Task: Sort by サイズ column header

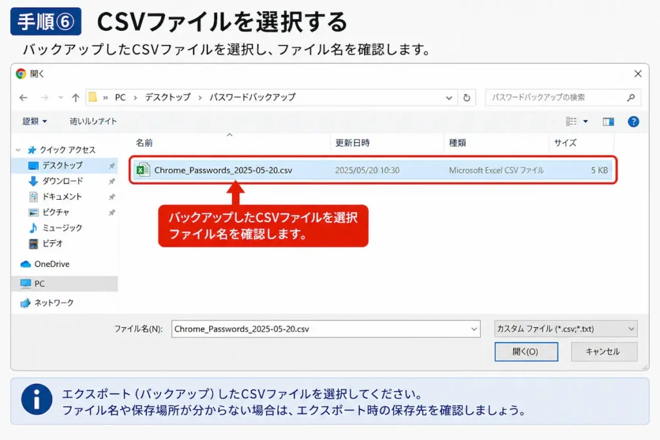Action: [x=565, y=143]
